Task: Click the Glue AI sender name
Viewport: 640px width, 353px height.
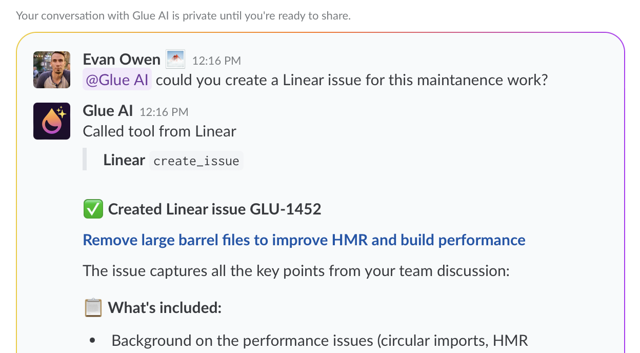Action: [107, 110]
